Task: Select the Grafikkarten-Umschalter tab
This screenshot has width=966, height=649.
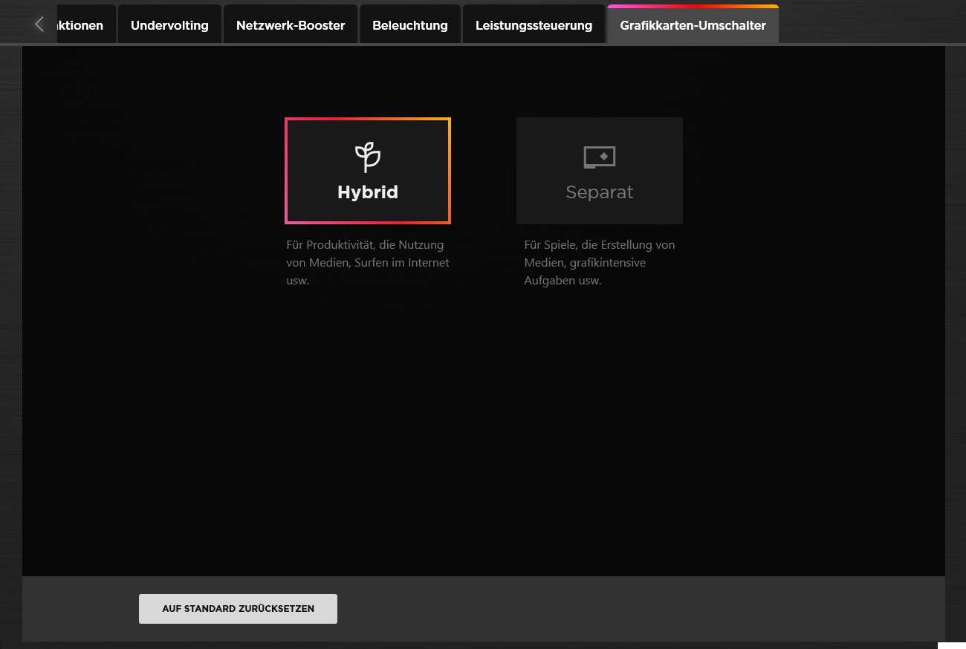Action: coord(693,25)
